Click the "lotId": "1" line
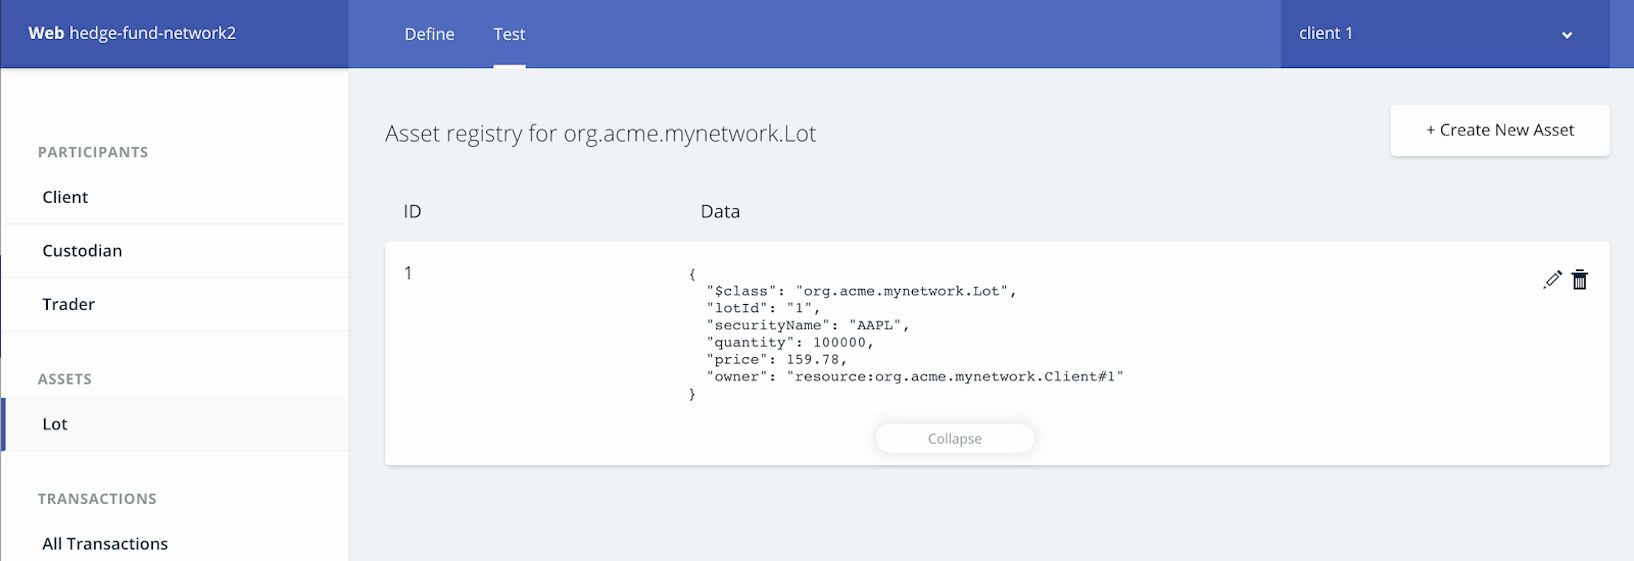 pos(764,308)
